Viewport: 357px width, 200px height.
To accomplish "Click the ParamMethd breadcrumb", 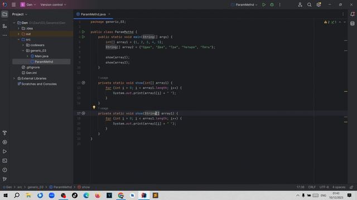I will pyautogui.click(x=61, y=187).
